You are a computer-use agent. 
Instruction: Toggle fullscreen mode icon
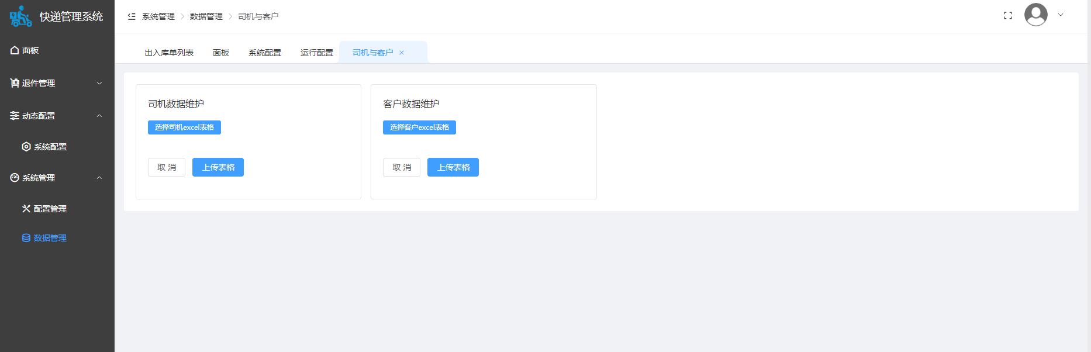coord(1007,16)
